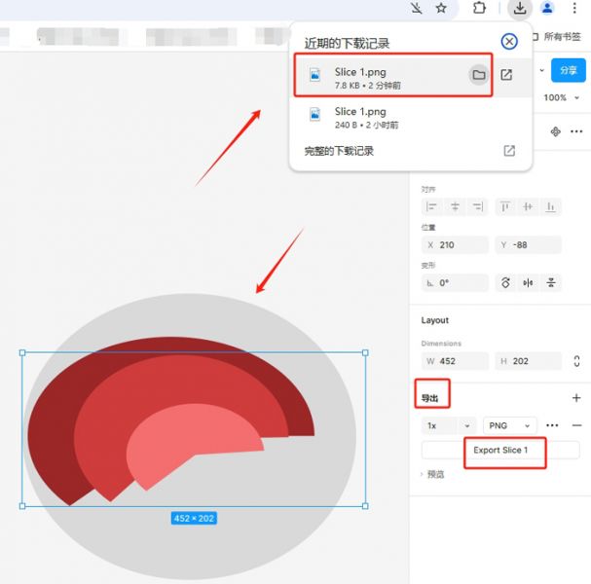Open export options three-dot menu
The width and height of the screenshot is (591, 584).
pos(552,425)
